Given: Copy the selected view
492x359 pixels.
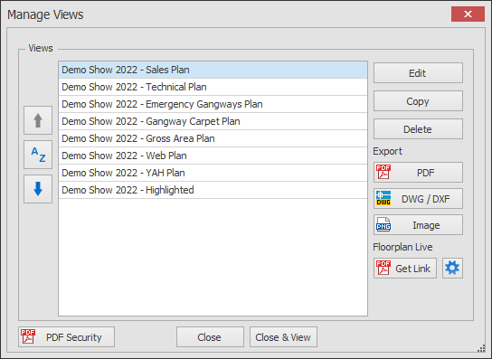Looking at the screenshot, I should [418, 101].
